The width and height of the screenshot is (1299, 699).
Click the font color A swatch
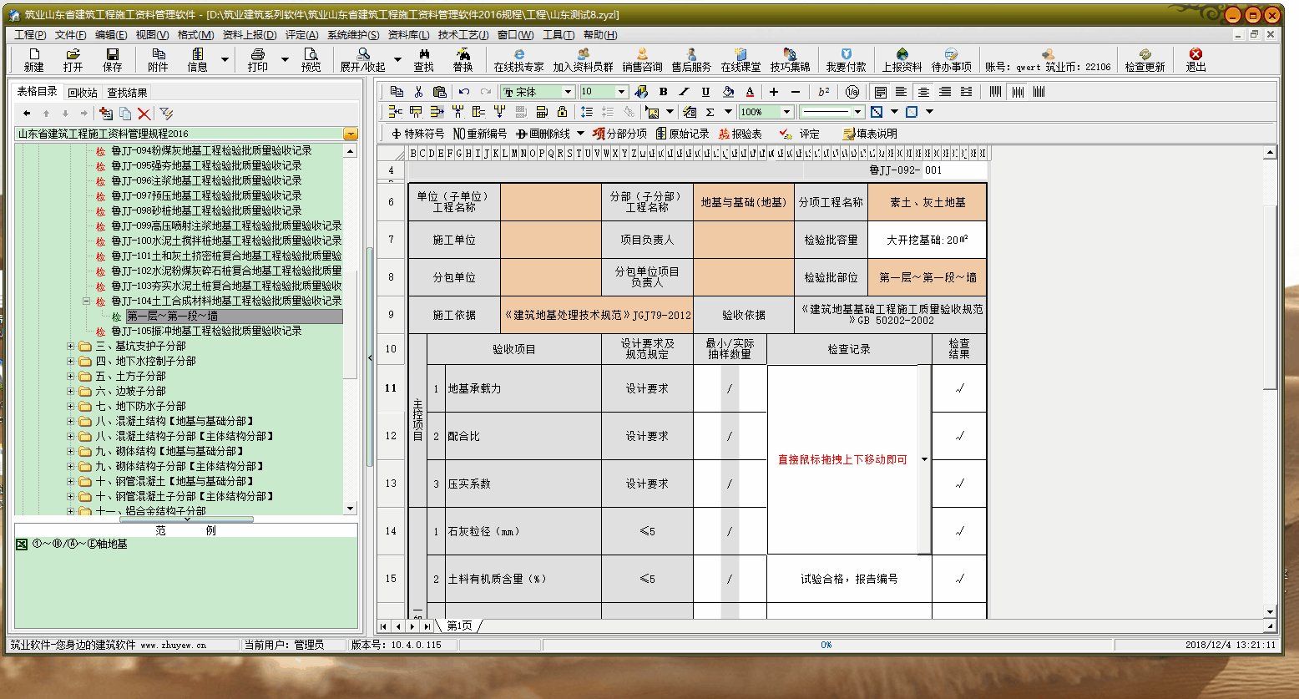click(x=750, y=92)
